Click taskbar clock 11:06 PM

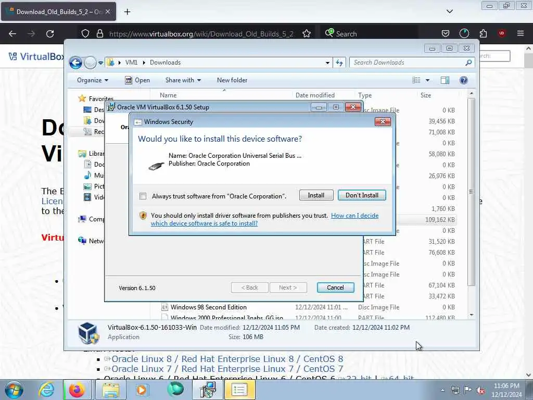[506, 386]
